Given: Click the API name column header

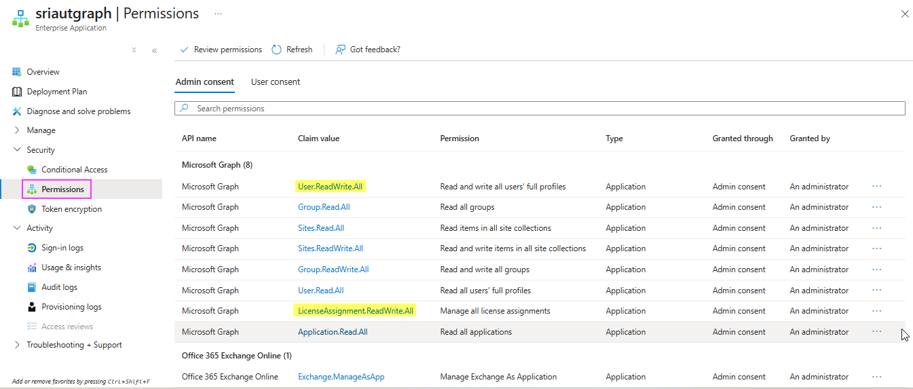Looking at the screenshot, I should (x=199, y=138).
